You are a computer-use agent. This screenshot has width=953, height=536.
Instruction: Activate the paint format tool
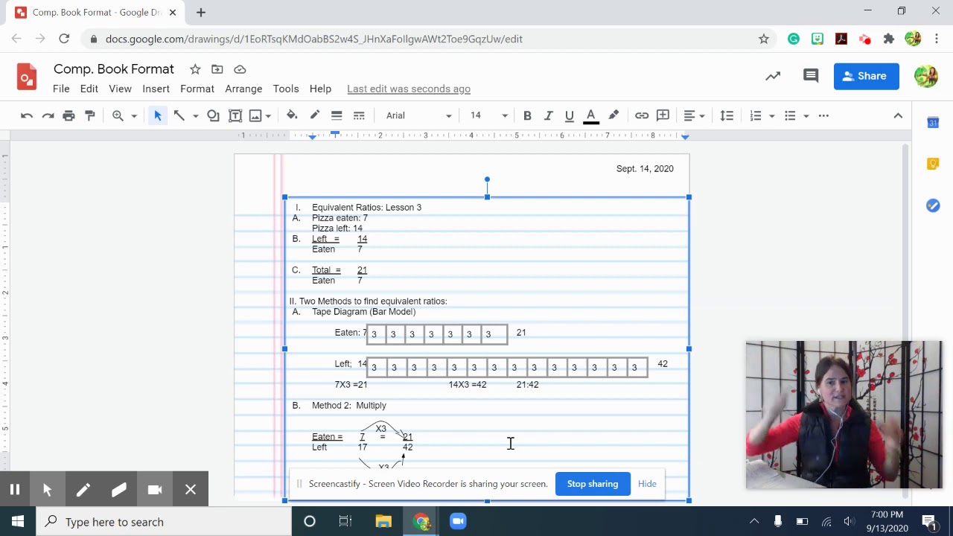[x=90, y=115]
